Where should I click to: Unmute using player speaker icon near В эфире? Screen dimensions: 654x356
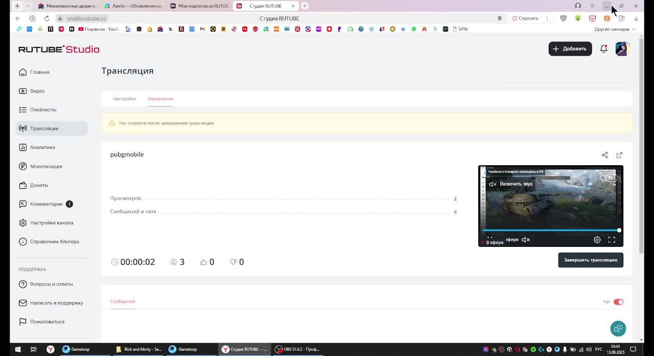pos(526,240)
